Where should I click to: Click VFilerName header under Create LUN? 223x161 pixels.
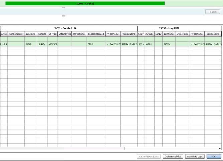tap(113, 34)
